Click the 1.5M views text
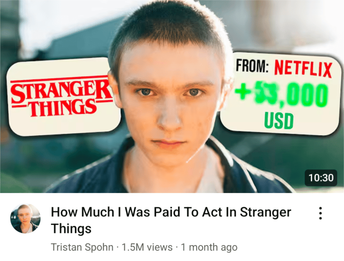Screen dimensions: 344x261 (x=147, y=247)
